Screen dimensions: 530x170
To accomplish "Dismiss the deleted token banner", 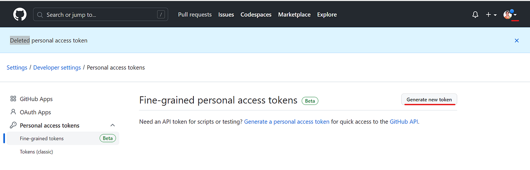I will (517, 41).
